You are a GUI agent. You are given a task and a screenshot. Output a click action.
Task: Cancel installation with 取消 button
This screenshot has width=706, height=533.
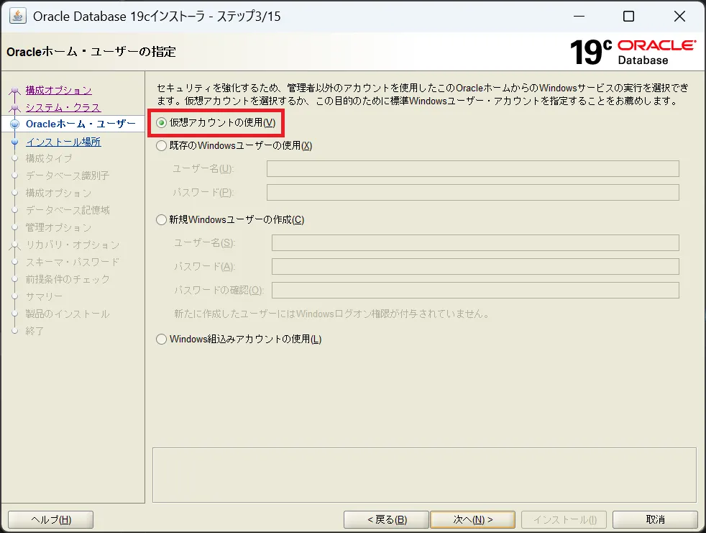pyautogui.click(x=655, y=519)
